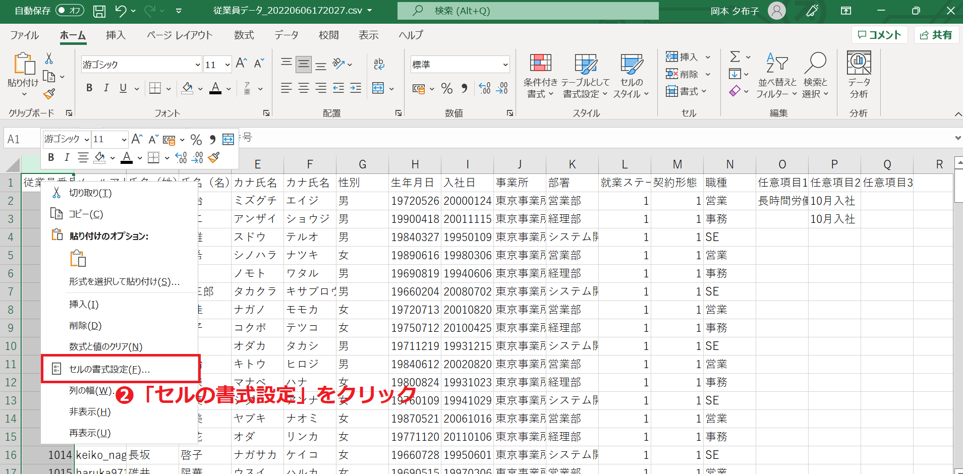Open the 検索と選択 menu
The width and height of the screenshot is (963, 474).
(815, 76)
